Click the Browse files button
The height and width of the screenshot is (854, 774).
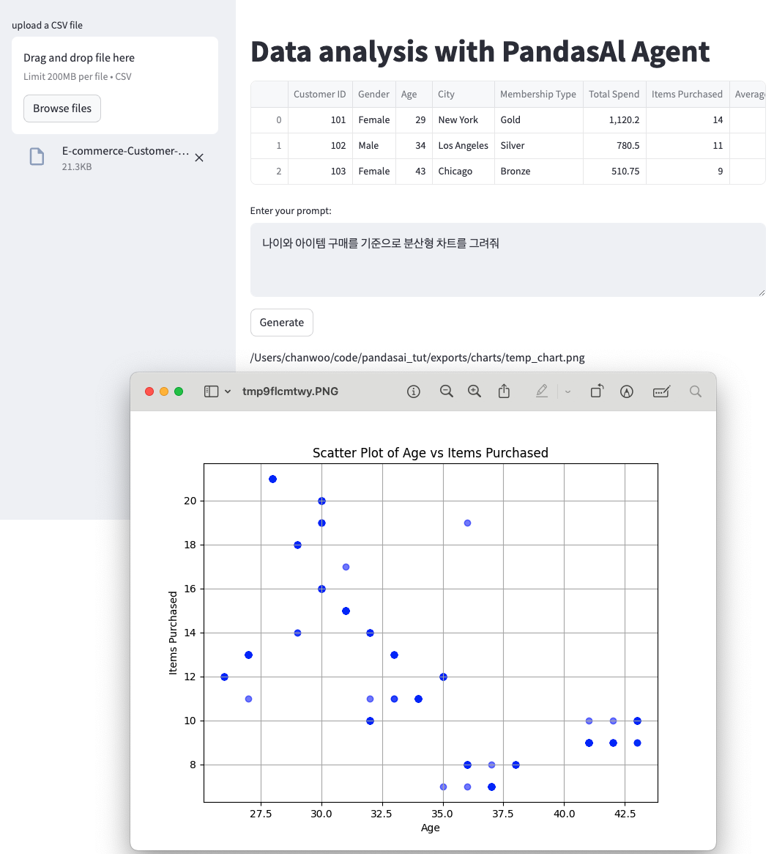point(62,108)
